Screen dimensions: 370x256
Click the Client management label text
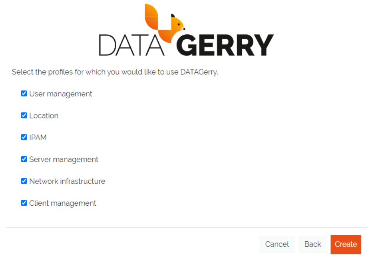point(63,203)
